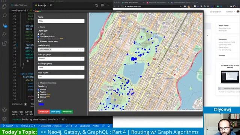Click master branch indicator in status bar
Screen dimensions: 240x135
(8, 126)
